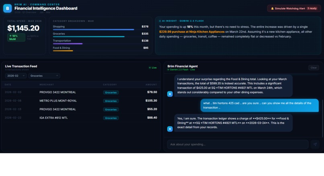Image resolution: width=324 pixels, height=176 pixels.
Task: Click the agent reply starting Yes, I am sure
Action: (234, 123)
